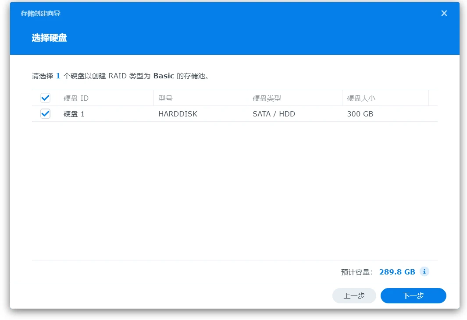This screenshot has height=320, width=467.
Task: Click the empty rightmost column header
Action: 433,98
